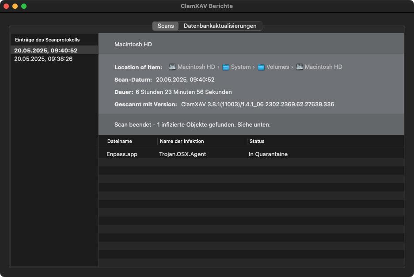Click the In Quarantaine status cell
This screenshot has width=414, height=277.
click(x=268, y=154)
